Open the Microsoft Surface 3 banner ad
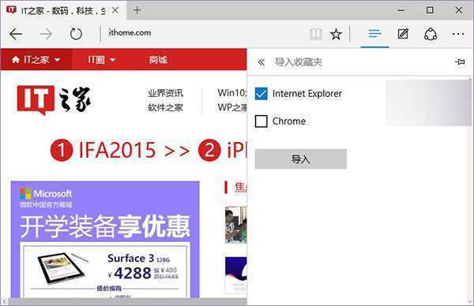 tap(105, 240)
